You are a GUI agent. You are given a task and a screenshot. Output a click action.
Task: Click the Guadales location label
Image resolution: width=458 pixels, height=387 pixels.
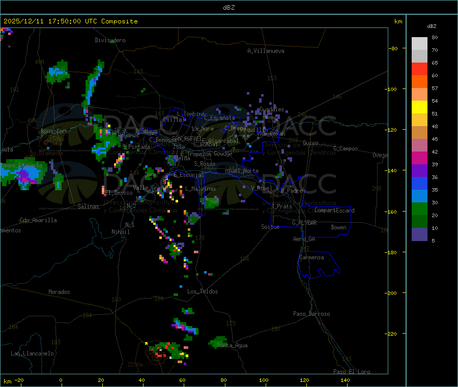272,109
